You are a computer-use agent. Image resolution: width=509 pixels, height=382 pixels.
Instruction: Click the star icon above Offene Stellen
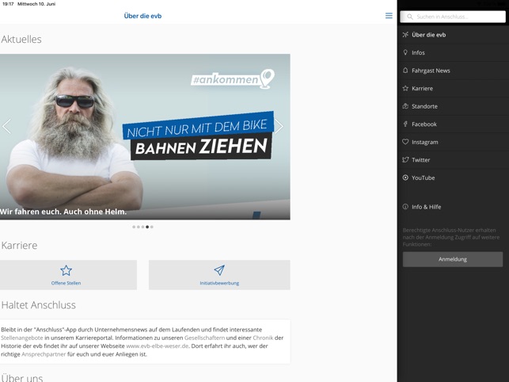(66, 270)
